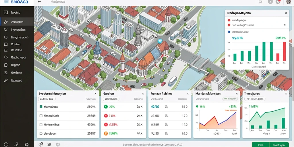Close the Nodaye Marjana panel
This screenshot has width=294, height=147.
tap(286, 13)
